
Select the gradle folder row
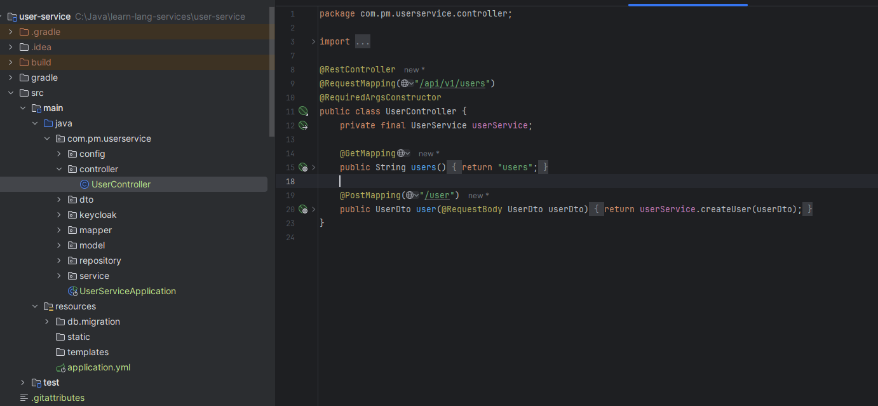[133, 78]
